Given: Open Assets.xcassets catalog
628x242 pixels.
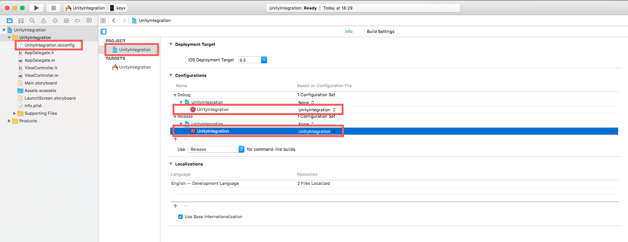Looking at the screenshot, I should 40,91.
